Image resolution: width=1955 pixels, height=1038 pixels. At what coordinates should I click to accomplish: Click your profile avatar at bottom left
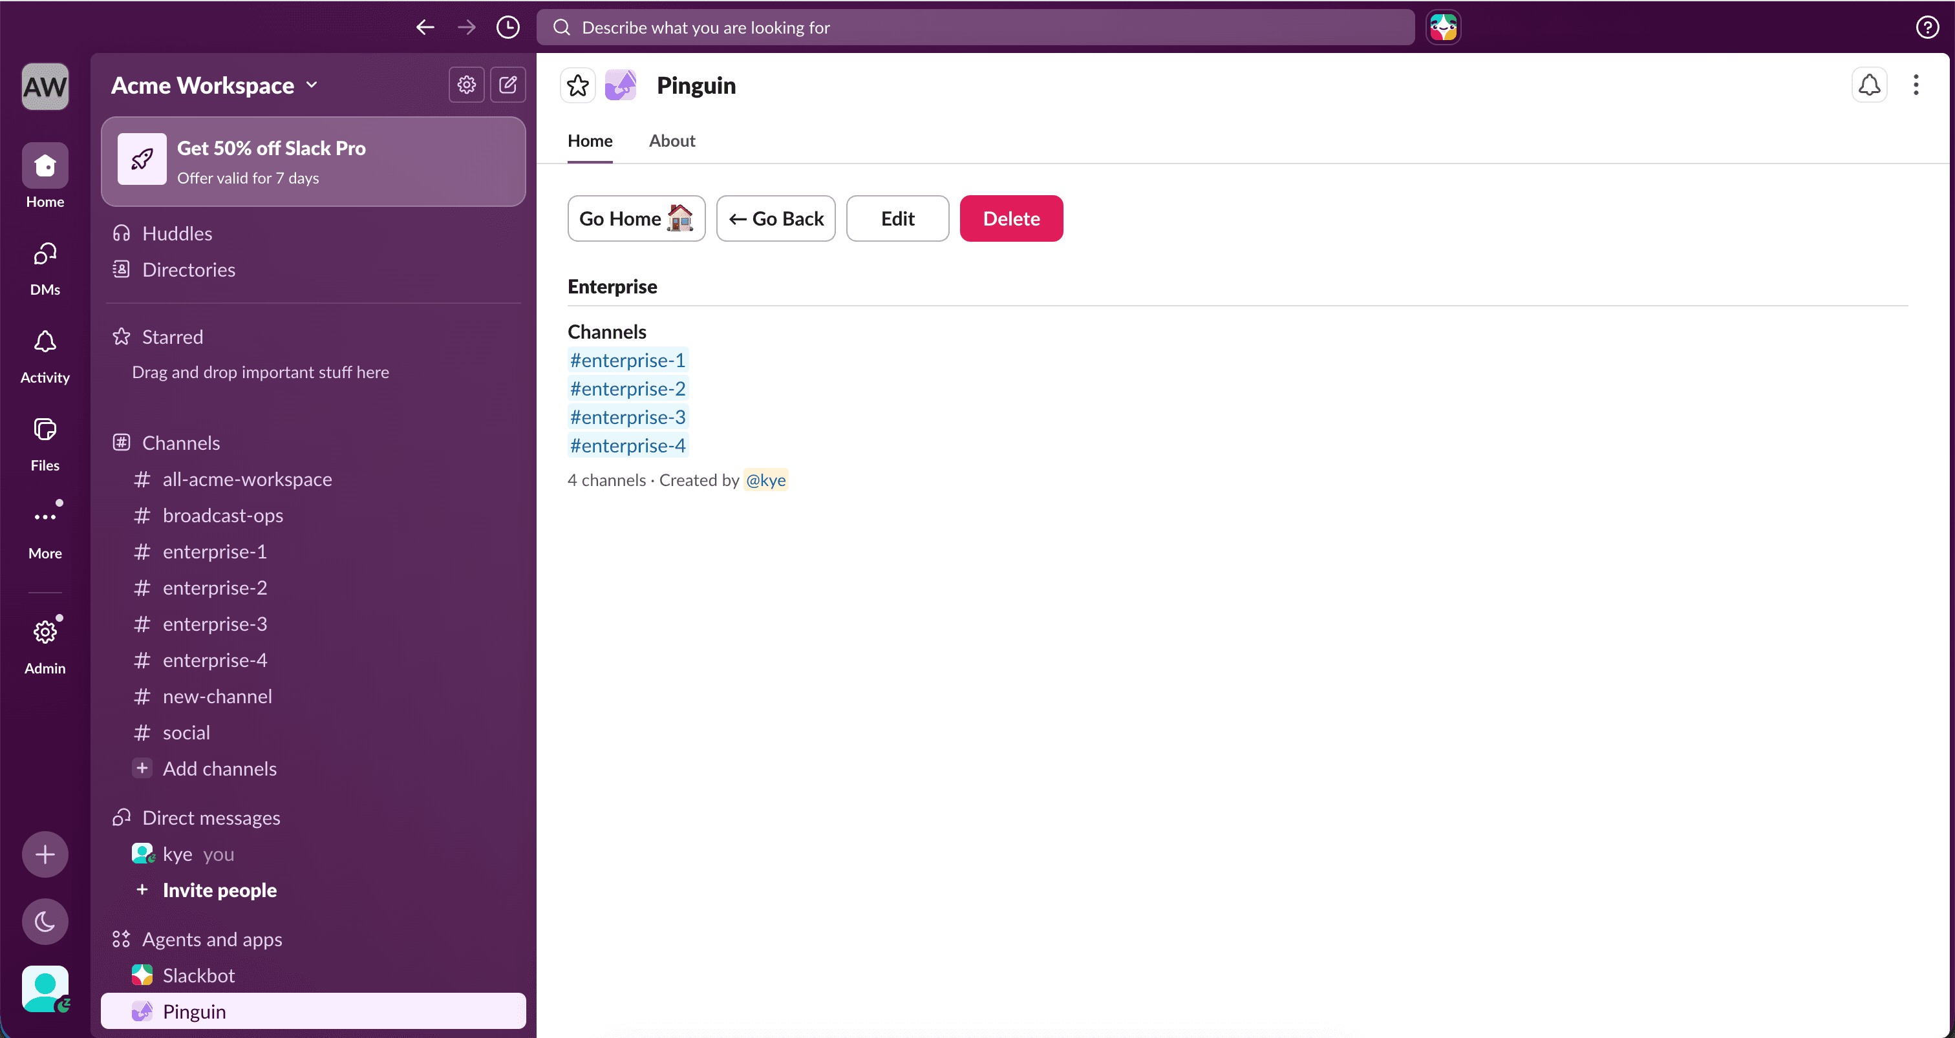pos(45,988)
